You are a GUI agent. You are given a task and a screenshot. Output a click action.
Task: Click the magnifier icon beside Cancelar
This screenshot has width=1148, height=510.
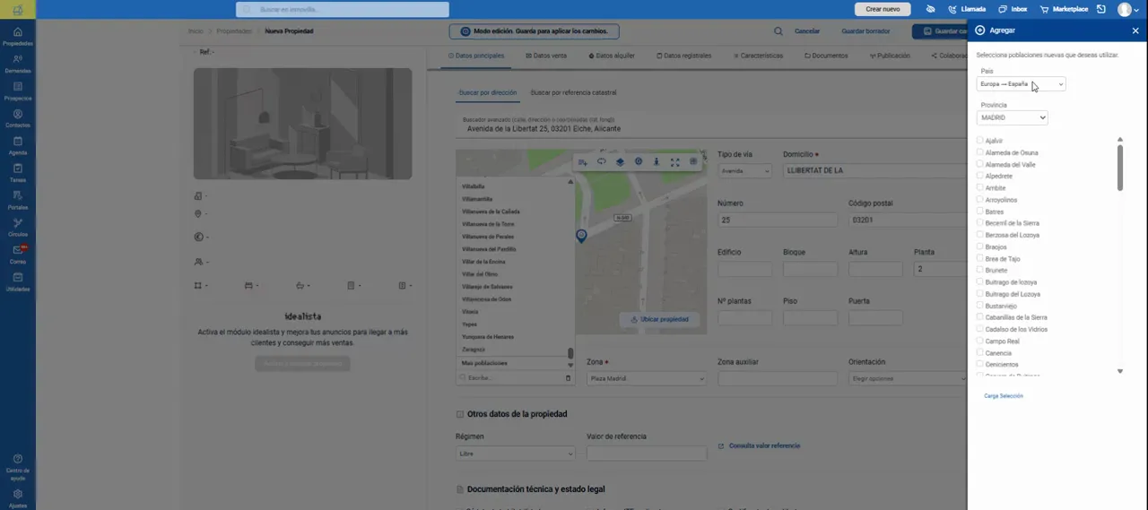click(x=778, y=31)
